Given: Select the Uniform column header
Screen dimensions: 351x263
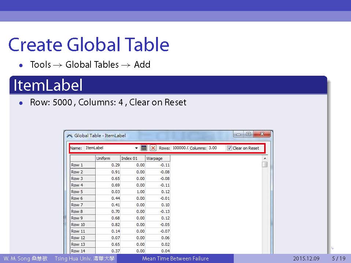Looking at the screenshot, I should pyautogui.click(x=108, y=158).
